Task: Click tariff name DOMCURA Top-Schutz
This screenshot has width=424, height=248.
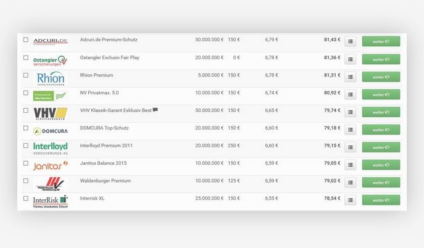Action: tap(104, 128)
